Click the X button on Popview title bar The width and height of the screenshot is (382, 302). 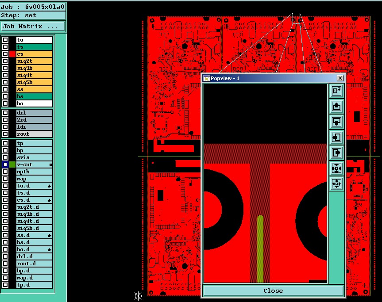340,78
